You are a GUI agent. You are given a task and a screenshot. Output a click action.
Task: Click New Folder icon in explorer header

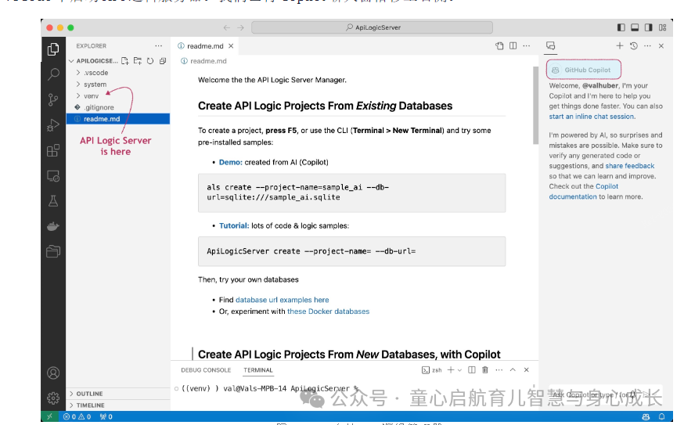[x=138, y=60]
